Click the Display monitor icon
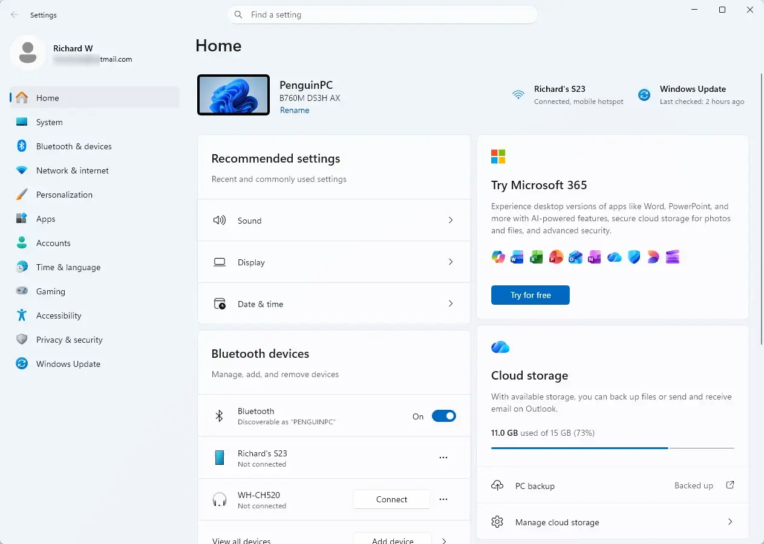 tap(220, 262)
